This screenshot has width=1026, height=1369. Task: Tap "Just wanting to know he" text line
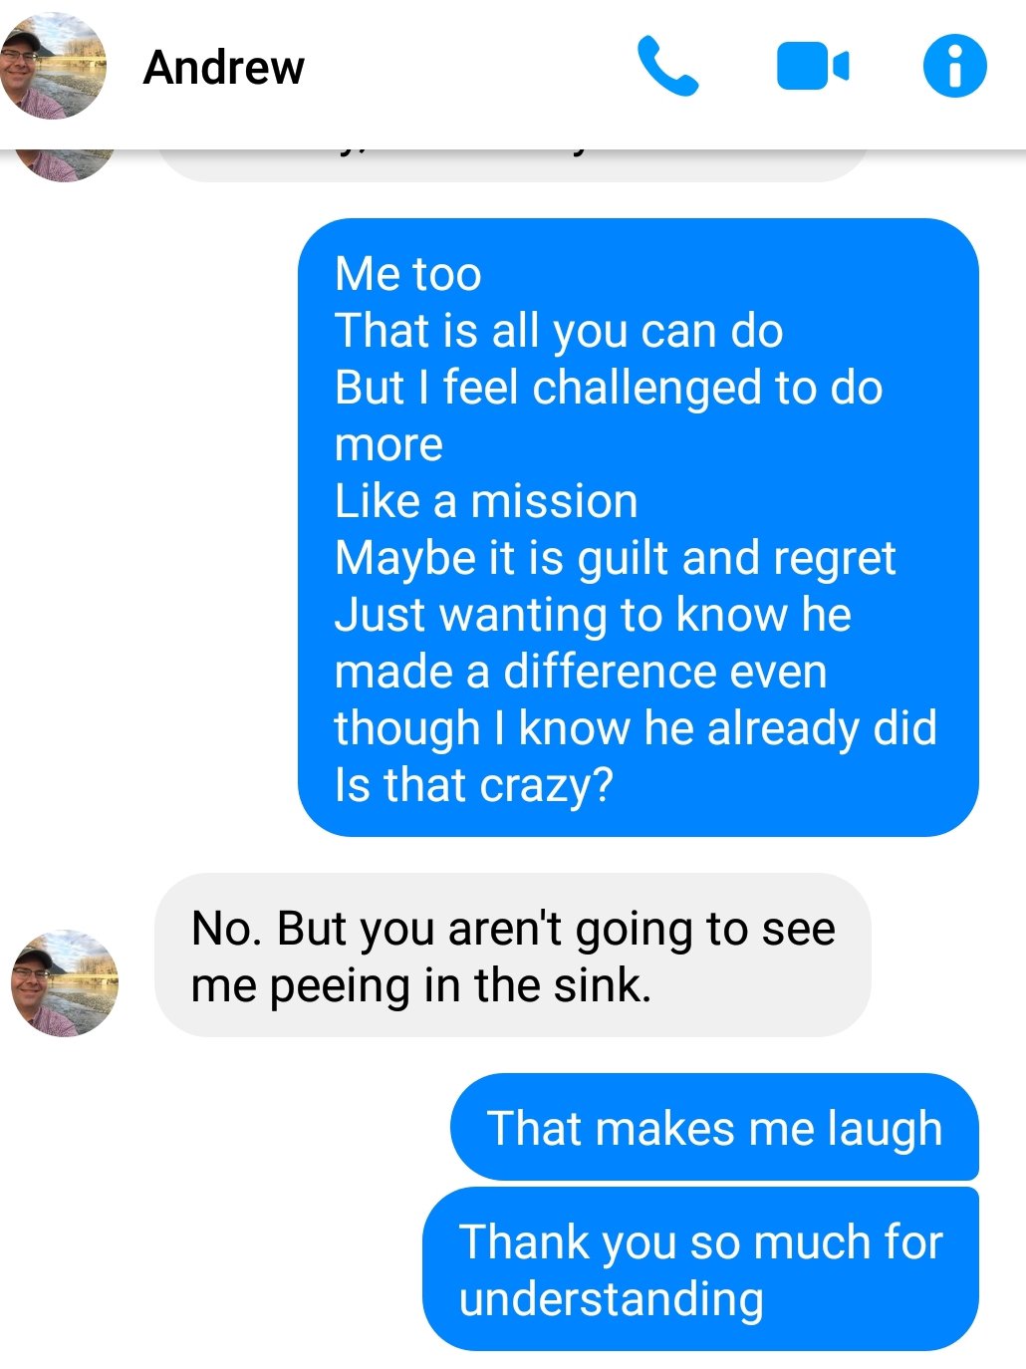click(x=593, y=615)
